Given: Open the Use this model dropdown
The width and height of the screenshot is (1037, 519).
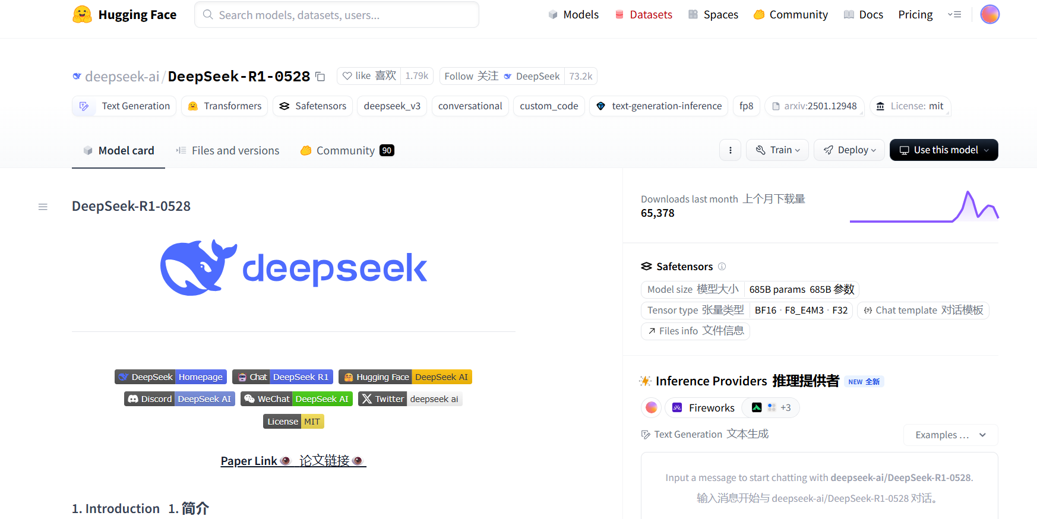Looking at the screenshot, I should (944, 150).
